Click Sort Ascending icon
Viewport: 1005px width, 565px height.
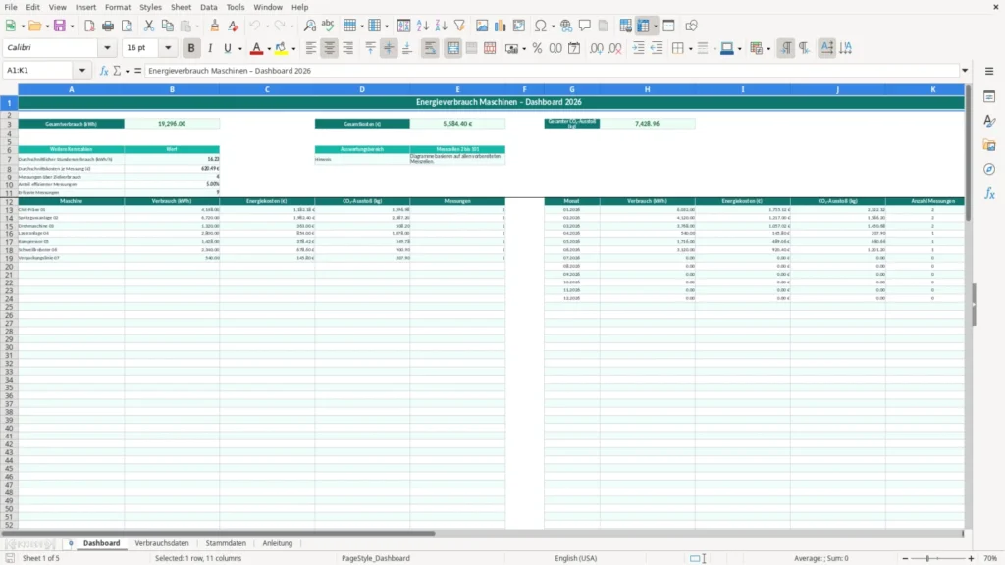pyautogui.click(x=422, y=26)
